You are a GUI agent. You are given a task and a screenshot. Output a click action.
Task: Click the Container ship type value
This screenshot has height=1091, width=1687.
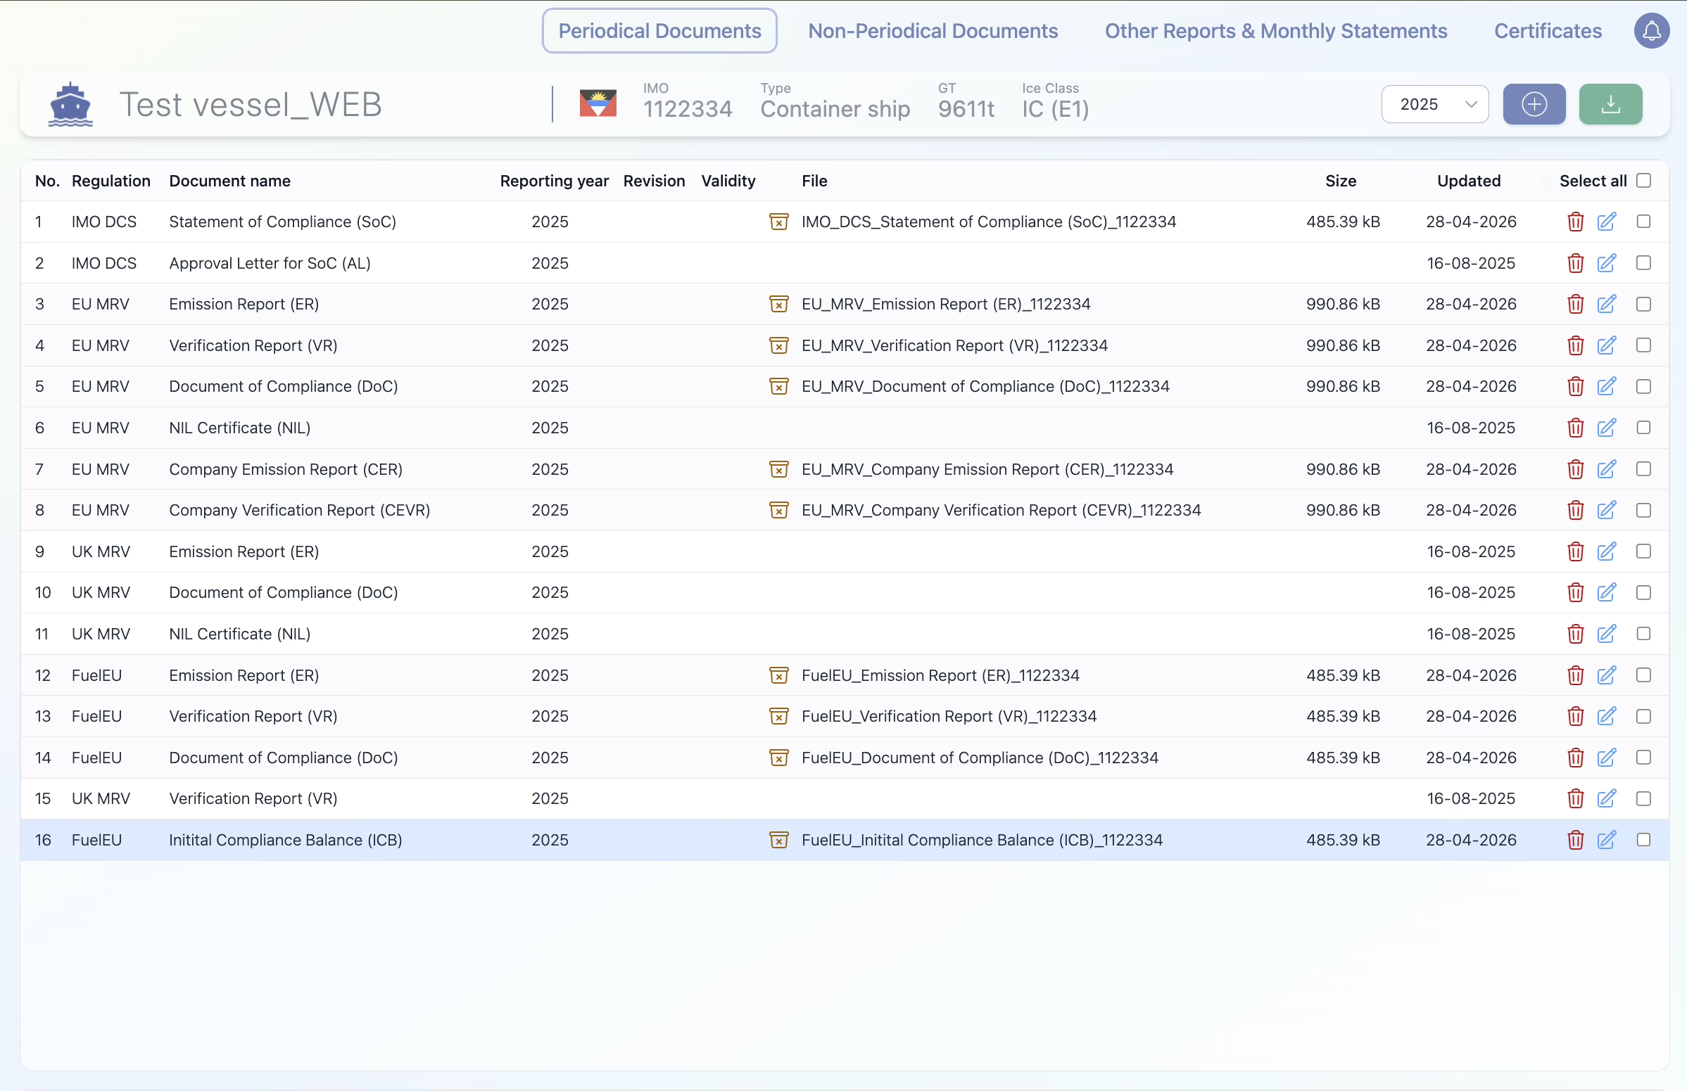click(835, 109)
